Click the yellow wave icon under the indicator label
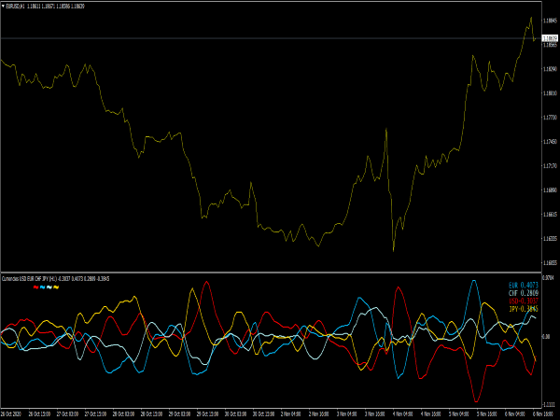This screenshot has width=560, height=420. point(56,287)
